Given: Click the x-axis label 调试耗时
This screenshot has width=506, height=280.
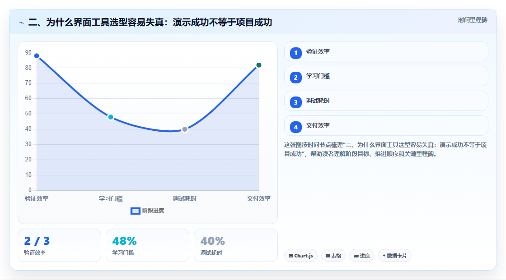Looking at the screenshot, I should coord(185,198).
